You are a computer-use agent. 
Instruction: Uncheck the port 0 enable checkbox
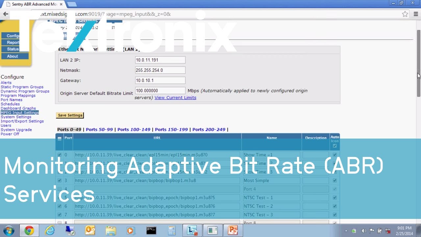click(x=60, y=155)
